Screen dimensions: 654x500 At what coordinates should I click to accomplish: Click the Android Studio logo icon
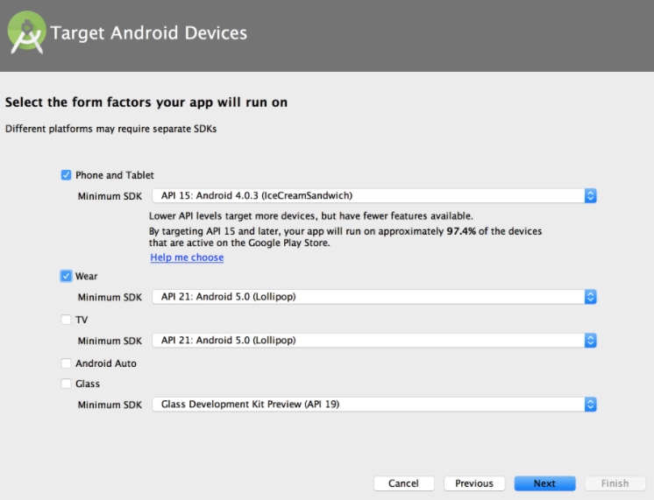[x=26, y=32]
